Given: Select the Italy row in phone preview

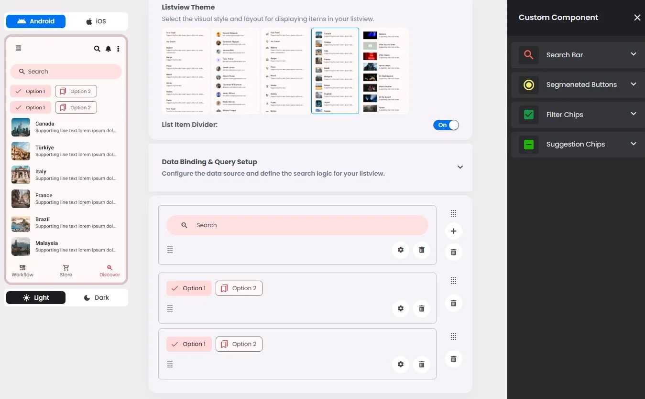Looking at the screenshot, I should [66, 175].
